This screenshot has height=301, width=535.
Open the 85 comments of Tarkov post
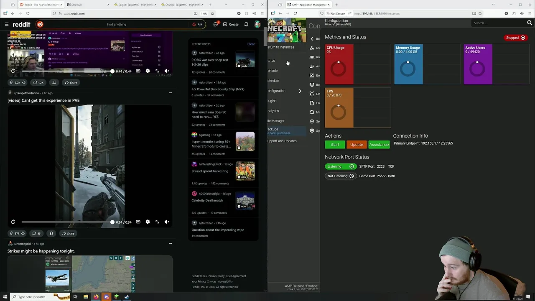[36, 233]
